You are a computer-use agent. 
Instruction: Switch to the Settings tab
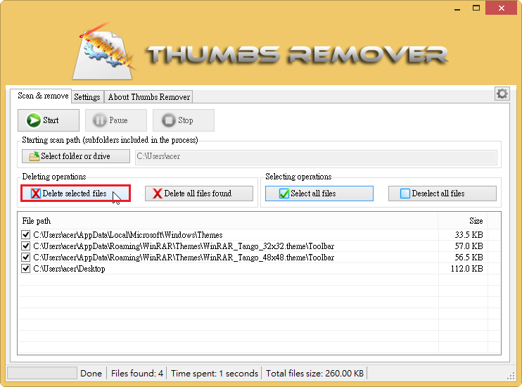[x=87, y=97]
